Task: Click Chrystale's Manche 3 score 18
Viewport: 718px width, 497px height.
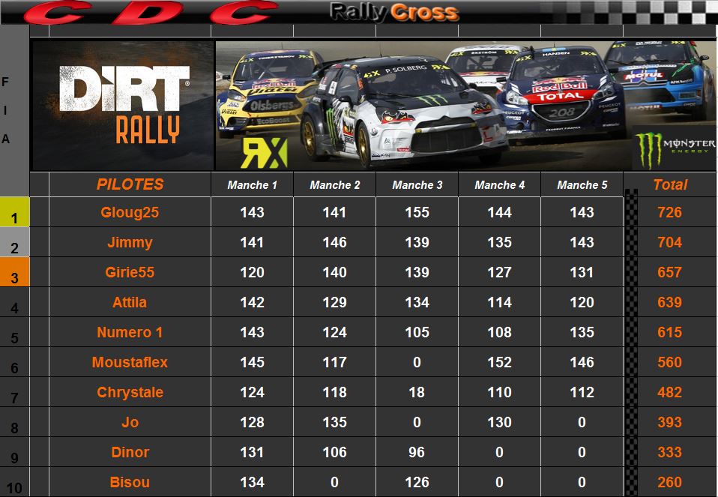Action: [x=417, y=392]
